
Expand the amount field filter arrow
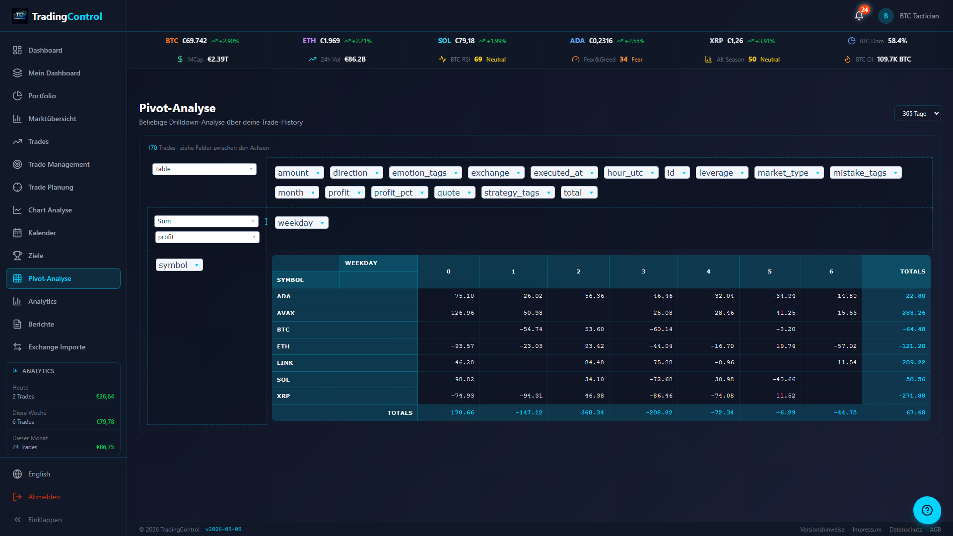click(318, 173)
